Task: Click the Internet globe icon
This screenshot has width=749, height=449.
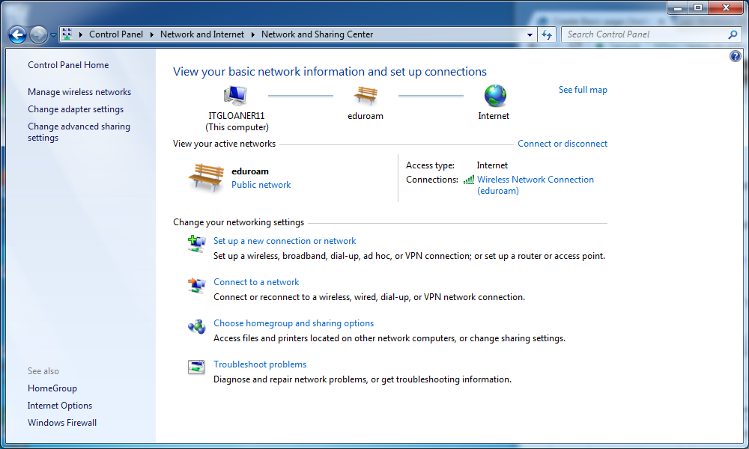Action: pos(494,96)
